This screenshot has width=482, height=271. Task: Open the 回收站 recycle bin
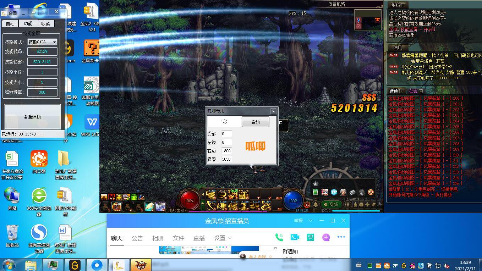[12, 236]
